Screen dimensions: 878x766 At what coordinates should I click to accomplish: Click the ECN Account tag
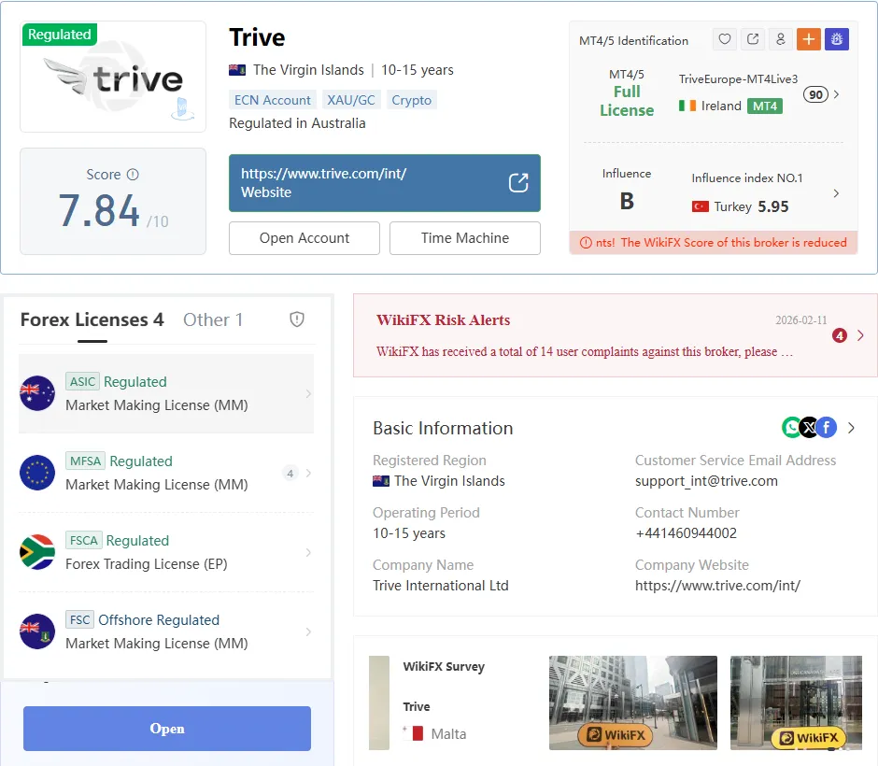(272, 100)
